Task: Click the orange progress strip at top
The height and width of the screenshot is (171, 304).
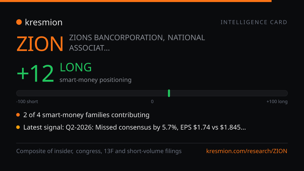Action: point(136,1)
